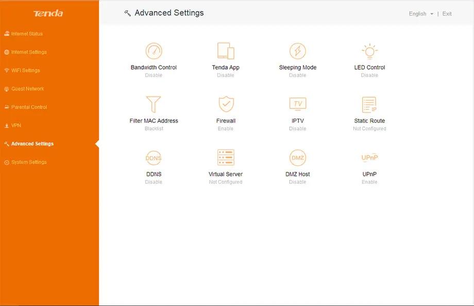Click the Tenda App label
The image size is (474, 306).
[226, 67]
